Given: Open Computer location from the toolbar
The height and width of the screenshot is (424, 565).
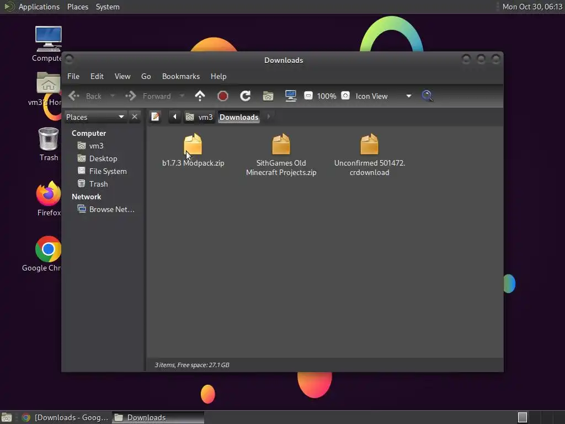Looking at the screenshot, I should pyautogui.click(x=290, y=96).
